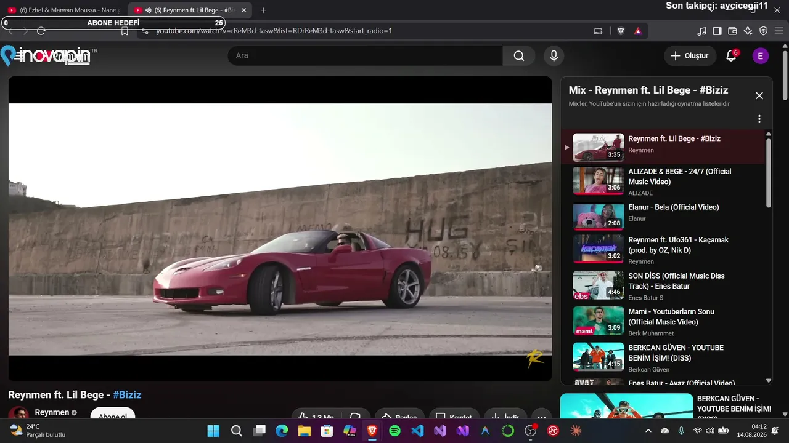Play ALIZADE & BEGE - 24/7 from the mix

pyautogui.click(x=663, y=182)
